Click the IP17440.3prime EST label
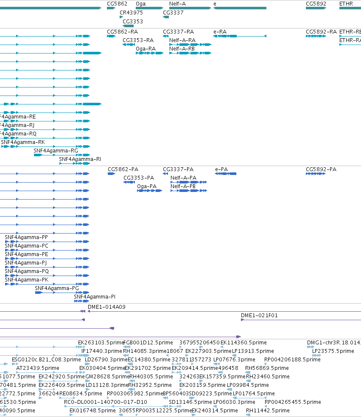 (x=101, y=351)
